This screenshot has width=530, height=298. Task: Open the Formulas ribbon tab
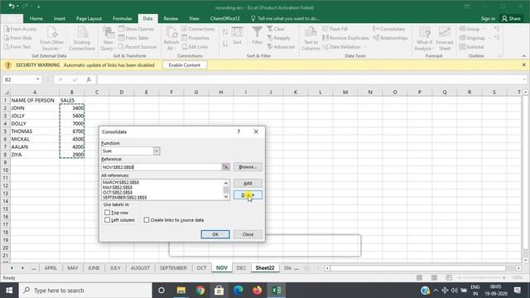point(123,18)
